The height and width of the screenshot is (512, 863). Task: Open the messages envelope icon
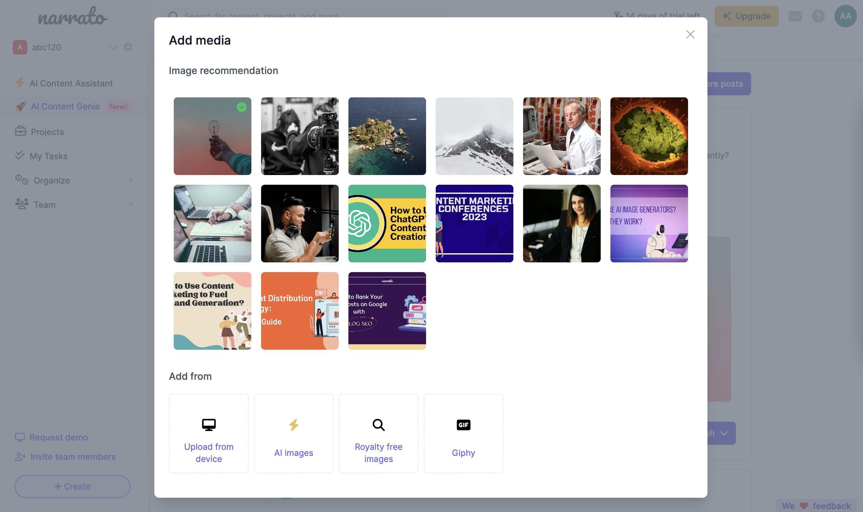tap(795, 16)
